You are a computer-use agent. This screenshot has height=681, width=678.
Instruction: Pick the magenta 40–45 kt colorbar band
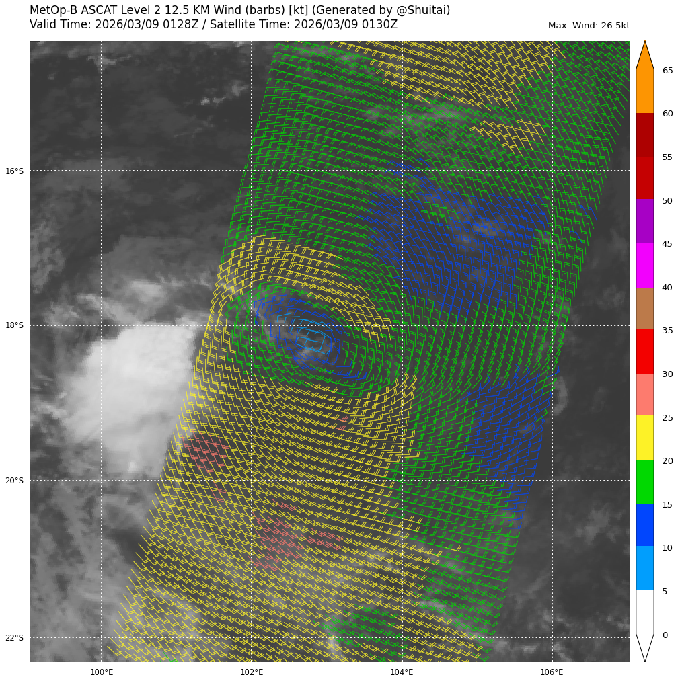pyautogui.click(x=644, y=265)
